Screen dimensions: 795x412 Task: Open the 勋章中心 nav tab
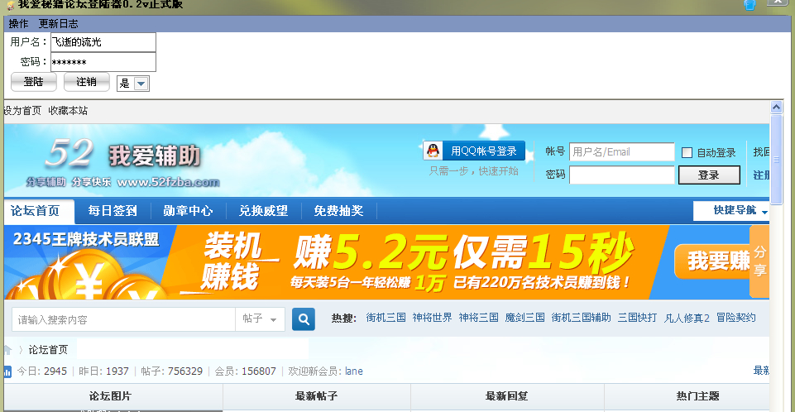pos(188,211)
